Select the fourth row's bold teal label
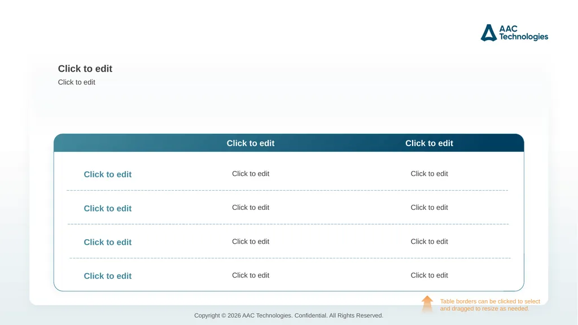 pyautogui.click(x=108, y=276)
